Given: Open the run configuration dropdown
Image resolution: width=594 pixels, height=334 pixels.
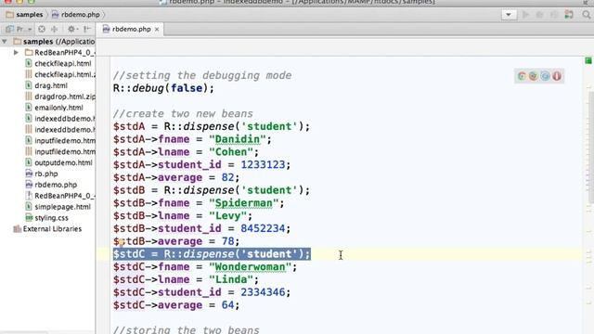Looking at the screenshot, I should (x=509, y=15).
